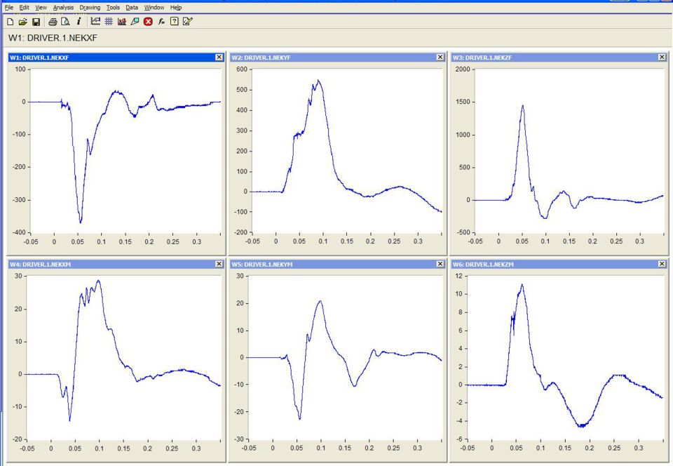Open the notes/edit pencil icon

pos(188,22)
